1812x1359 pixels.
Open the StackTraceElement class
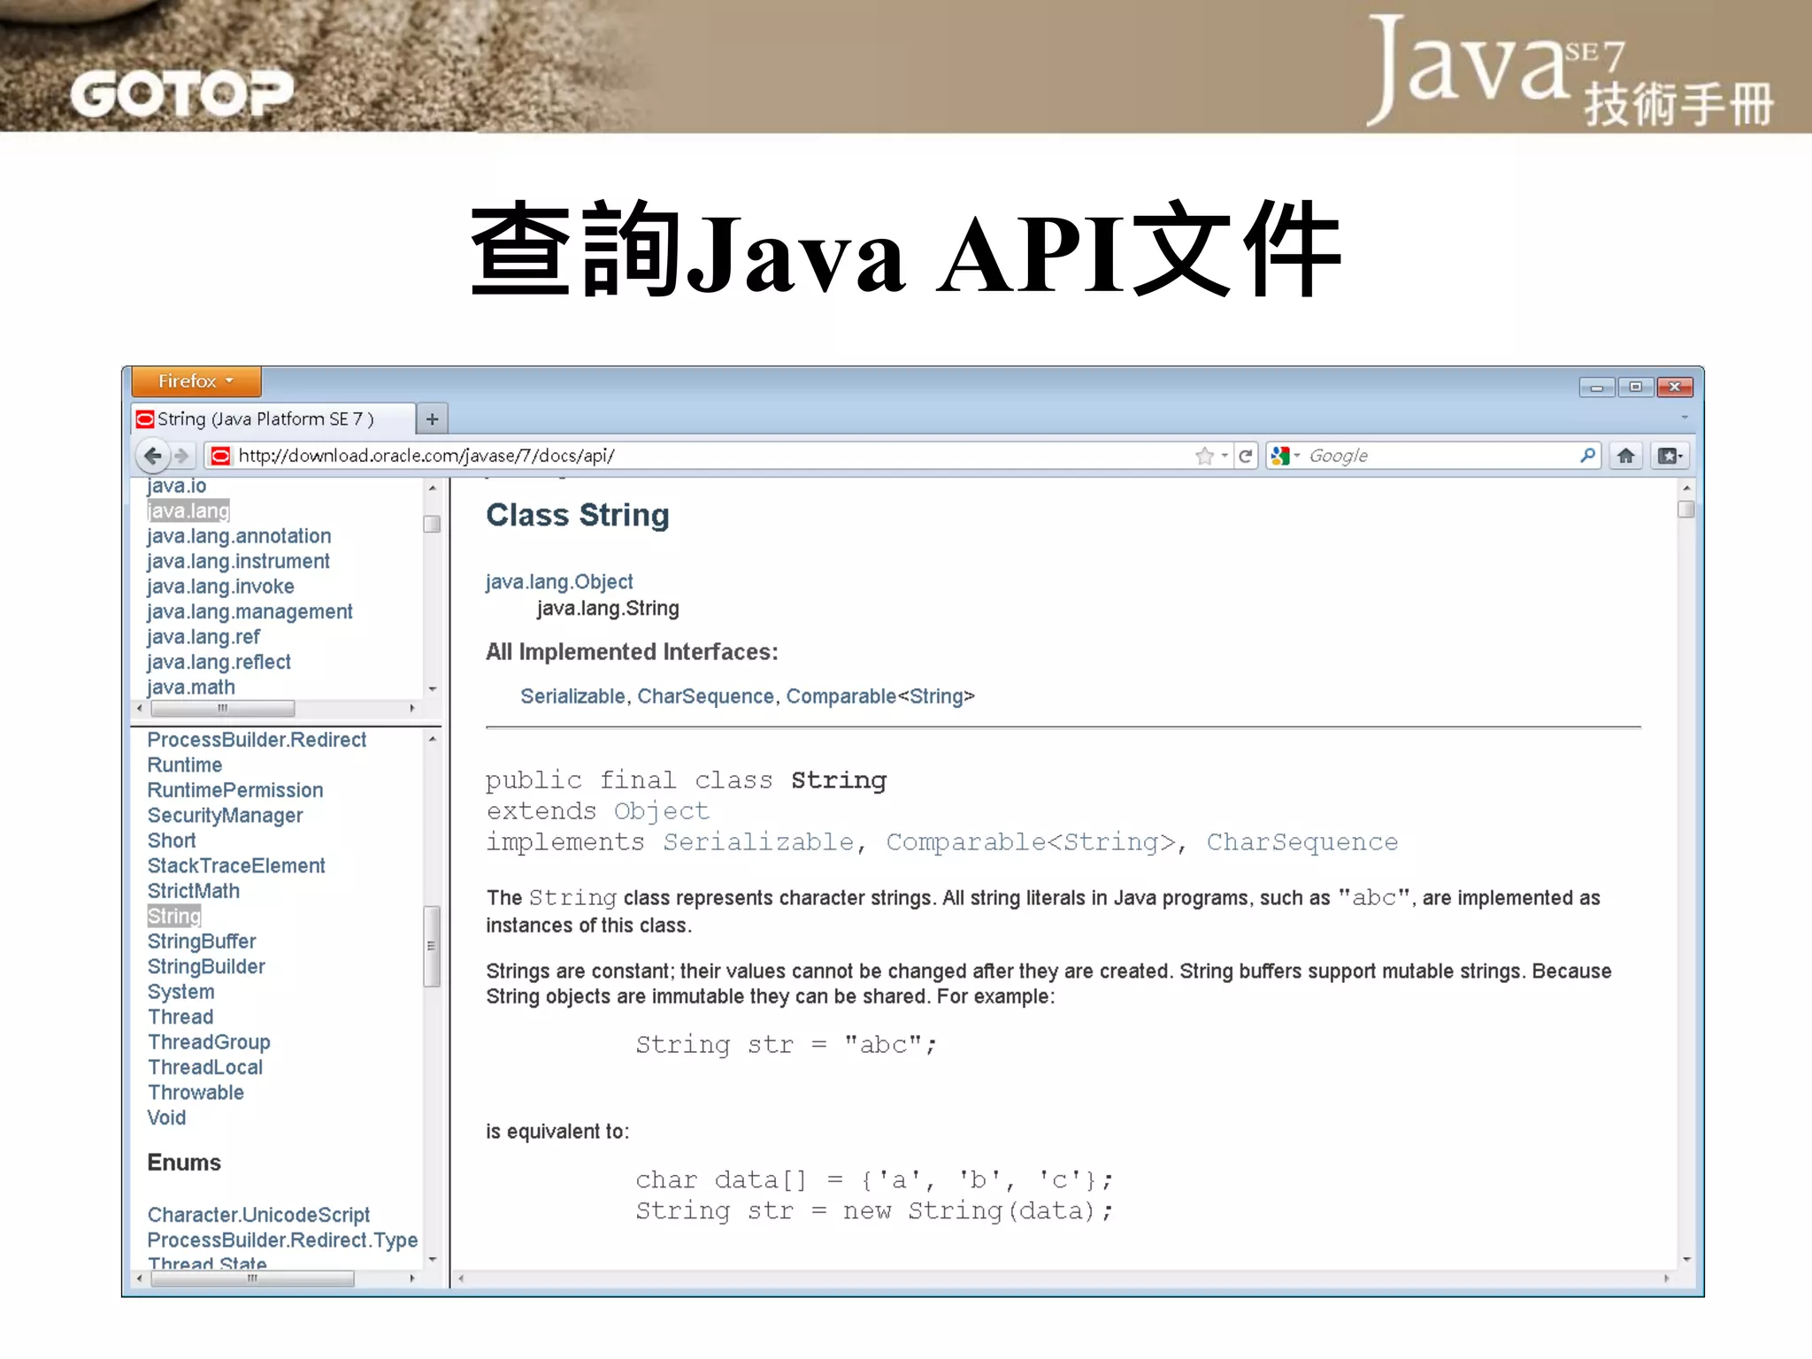click(236, 866)
